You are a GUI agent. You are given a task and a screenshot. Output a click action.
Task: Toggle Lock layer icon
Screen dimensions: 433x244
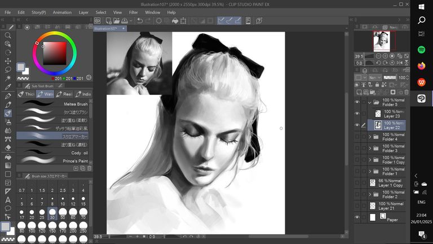tap(377, 85)
